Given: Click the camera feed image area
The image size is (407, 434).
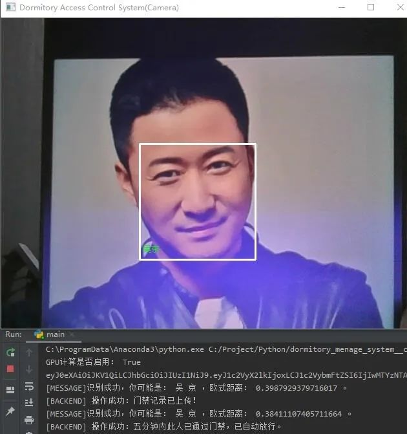Looking at the screenshot, I should point(204,173).
